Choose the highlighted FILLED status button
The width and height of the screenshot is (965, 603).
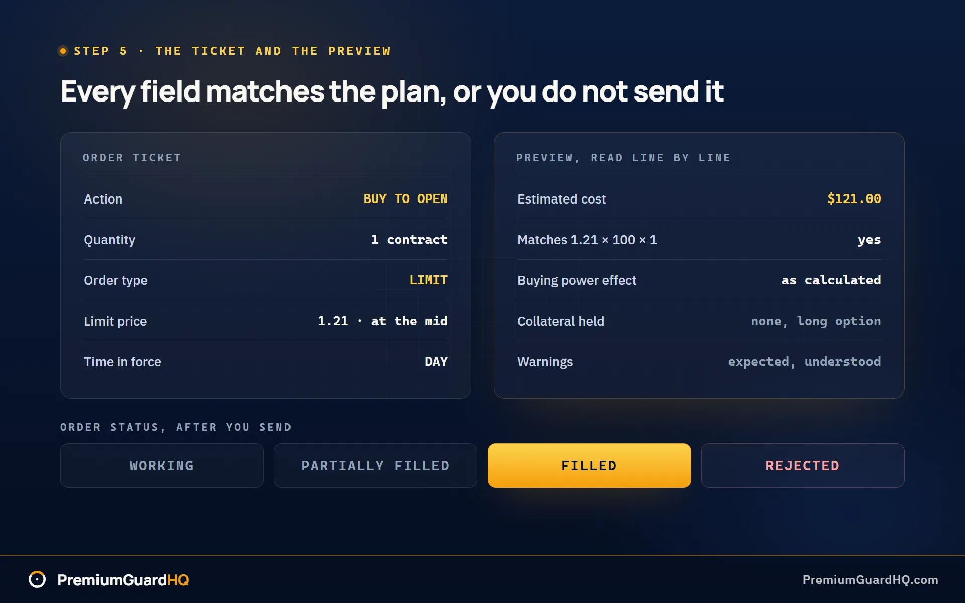pos(589,465)
